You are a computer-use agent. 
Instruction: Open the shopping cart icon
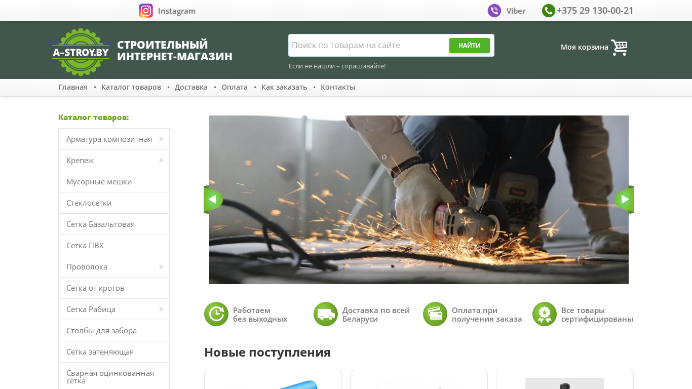[x=619, y=47]
